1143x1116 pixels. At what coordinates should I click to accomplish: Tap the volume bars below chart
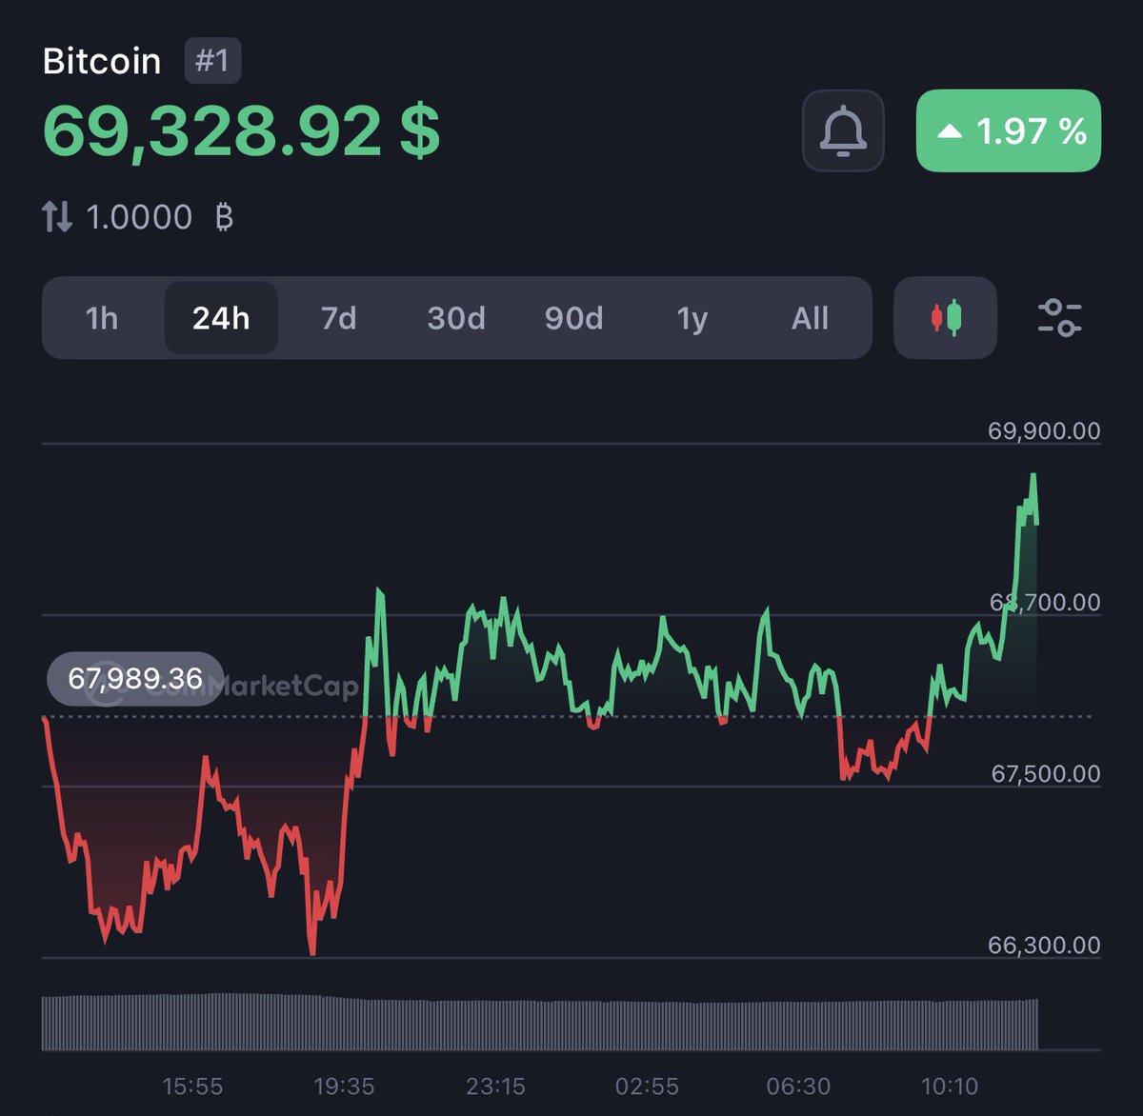[540, 1023]
